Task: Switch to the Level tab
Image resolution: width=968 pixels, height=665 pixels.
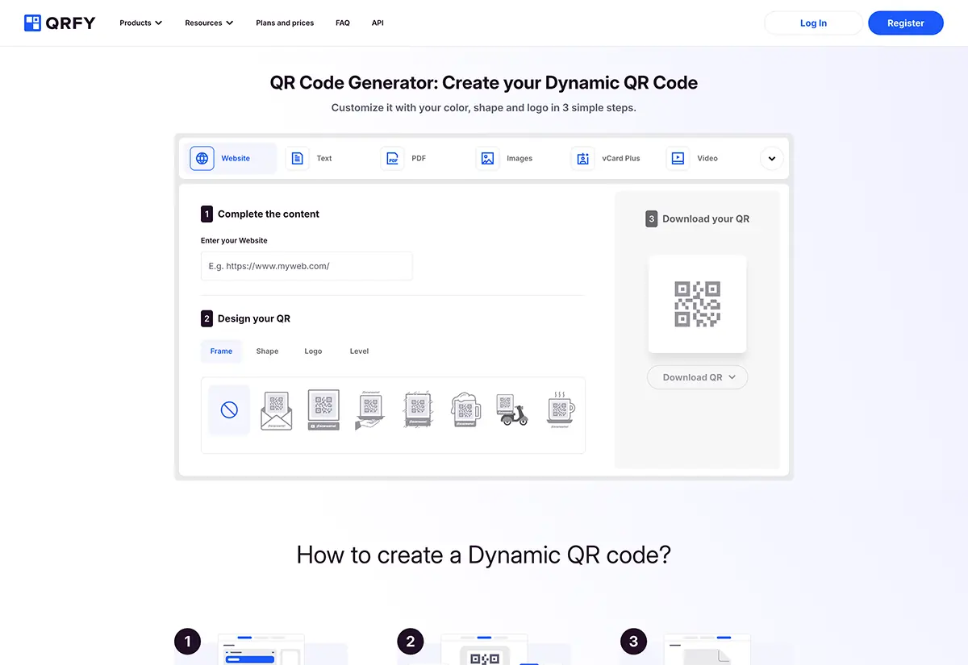Action: pos(359,351)
